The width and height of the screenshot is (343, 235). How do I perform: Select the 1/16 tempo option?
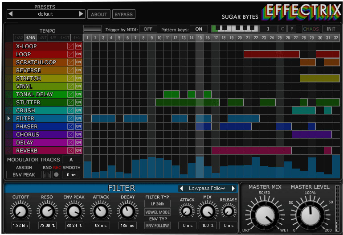(x=30, y=37)
